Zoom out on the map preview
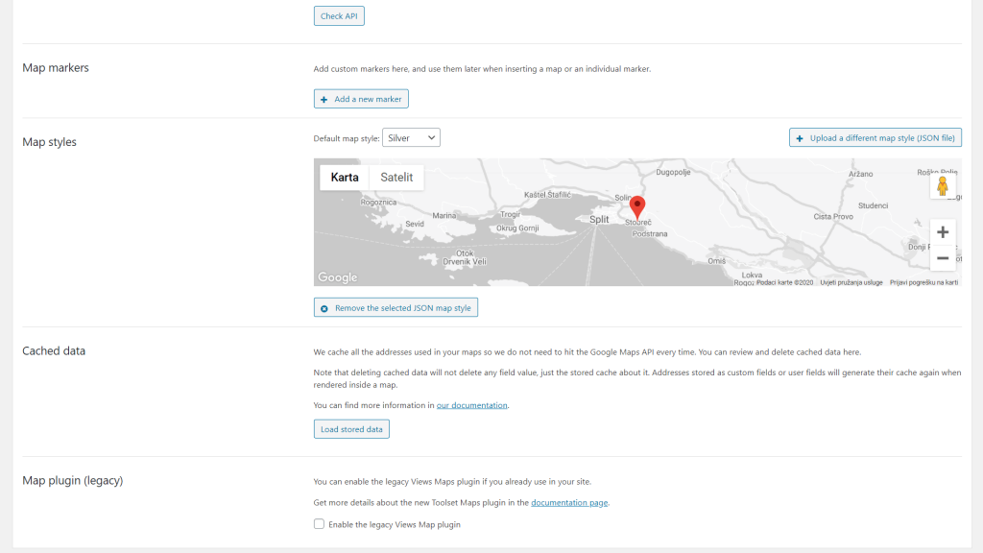983x553 pixels. (x=942, y=257)
